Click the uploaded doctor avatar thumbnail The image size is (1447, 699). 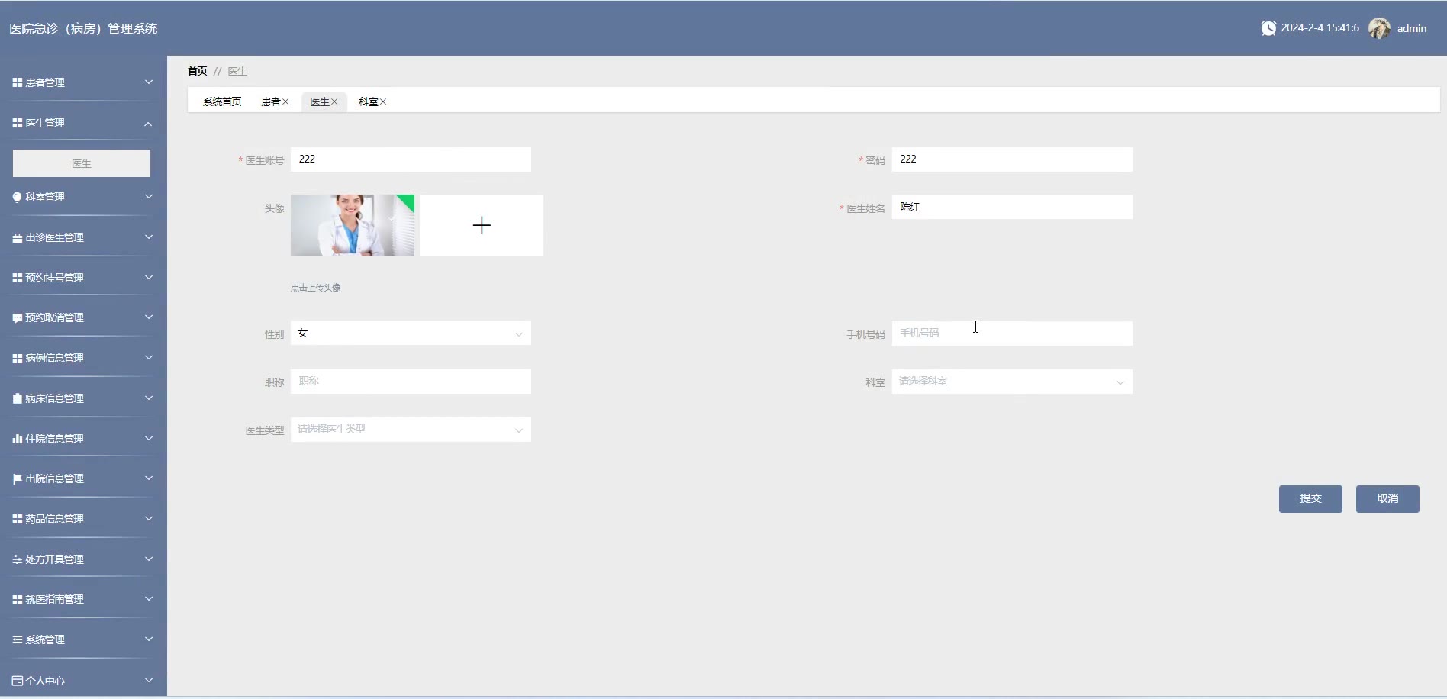pos(353,225)
